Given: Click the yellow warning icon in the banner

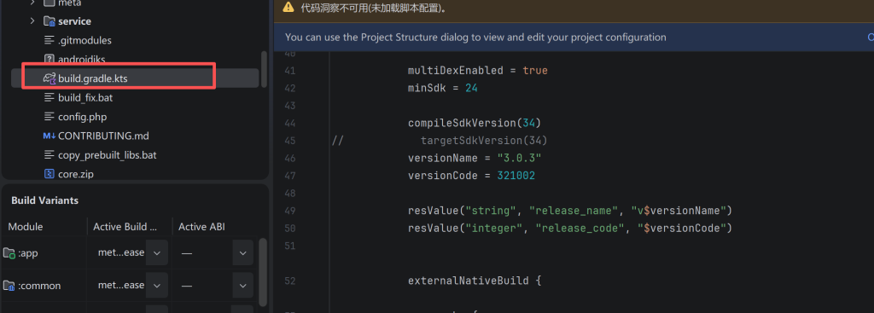Looking at the screenshot, I should (x=288, y=8).
